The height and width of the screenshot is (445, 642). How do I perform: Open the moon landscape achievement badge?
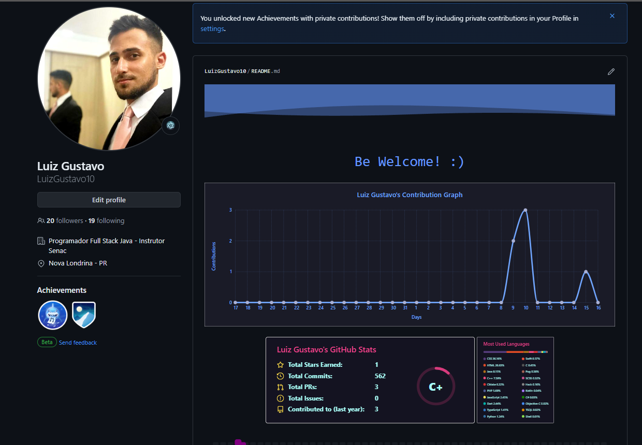click(x=83, y=315)
